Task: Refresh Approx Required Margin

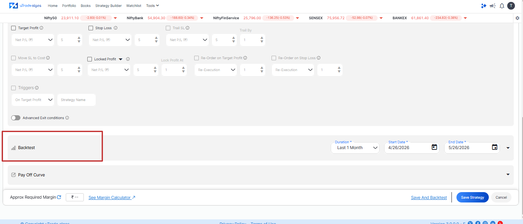Action: pos(59,197)
